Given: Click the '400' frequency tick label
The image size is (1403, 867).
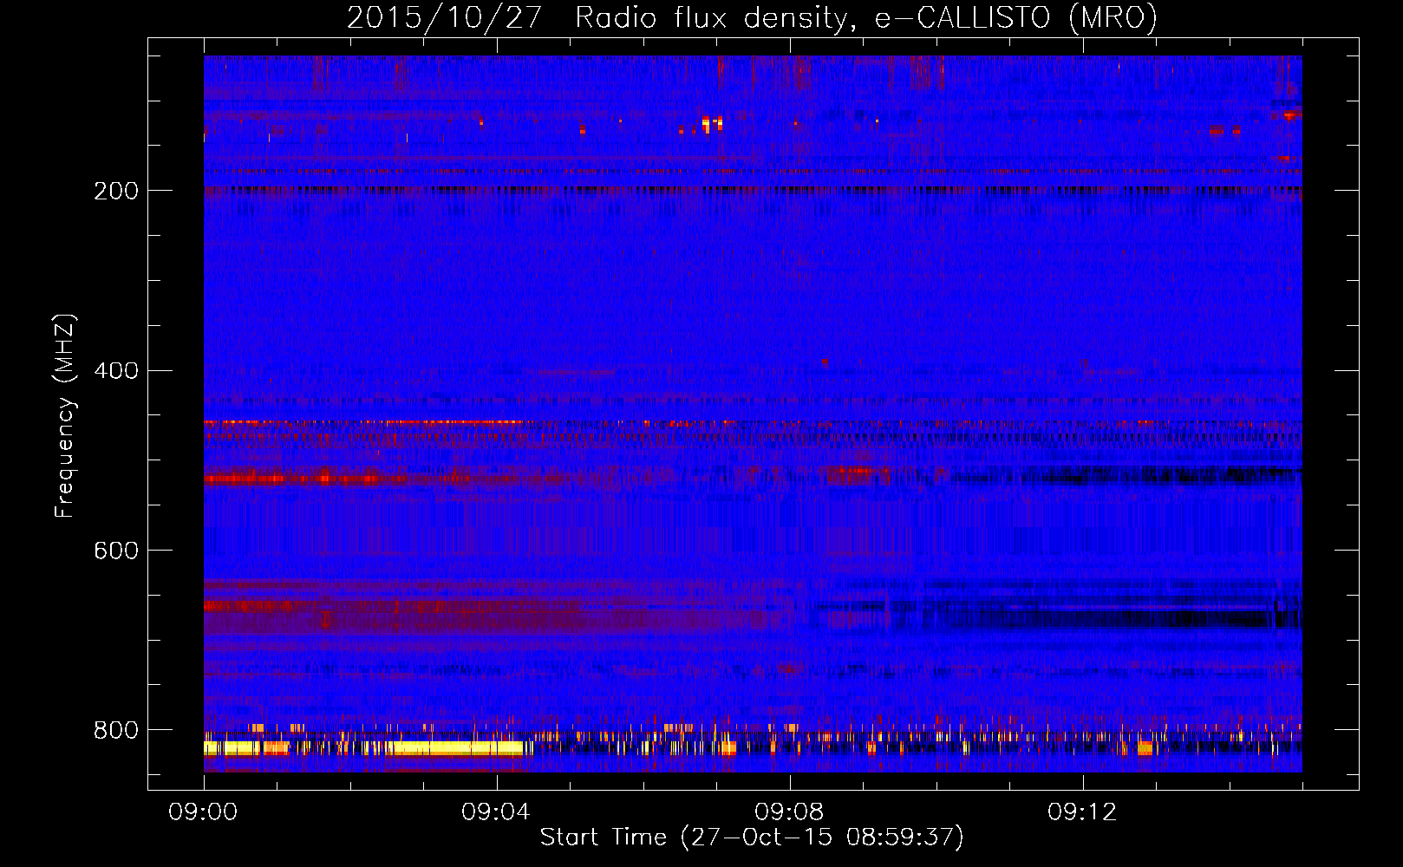Looking at the screenshot, I should (x=115, y=371).
